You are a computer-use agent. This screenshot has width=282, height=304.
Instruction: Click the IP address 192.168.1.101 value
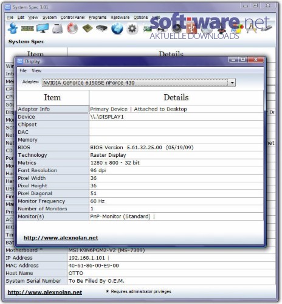click(87, 258)
